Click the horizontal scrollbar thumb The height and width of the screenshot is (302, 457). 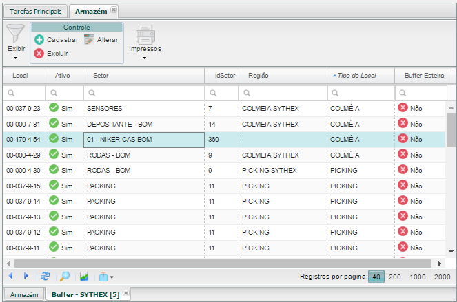click(x=223, y=263)
